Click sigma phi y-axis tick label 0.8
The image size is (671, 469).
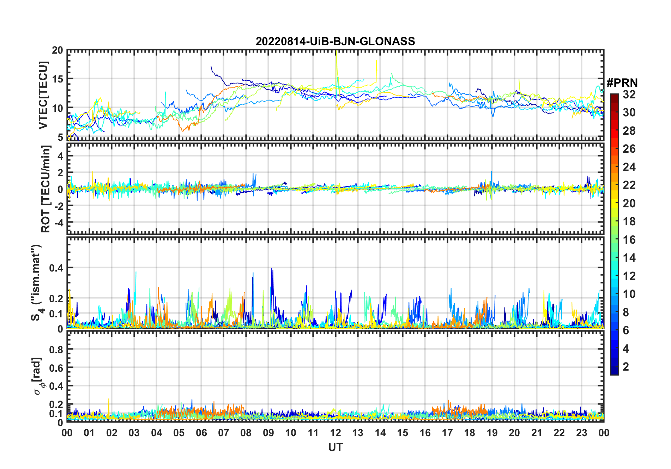click(56, 350)
